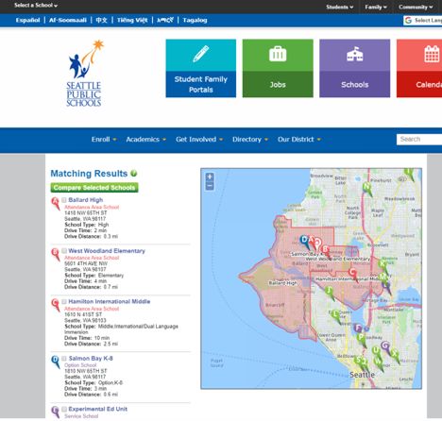This screenshot has width=442, height=421.
Task: Expand the Directory navigation menu
Action: coord(250,140)
